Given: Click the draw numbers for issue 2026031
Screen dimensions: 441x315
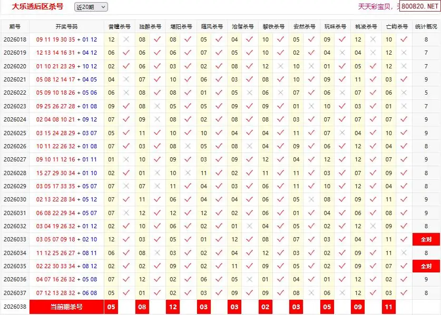Looking at the screenshot, I should click(66, 213).
